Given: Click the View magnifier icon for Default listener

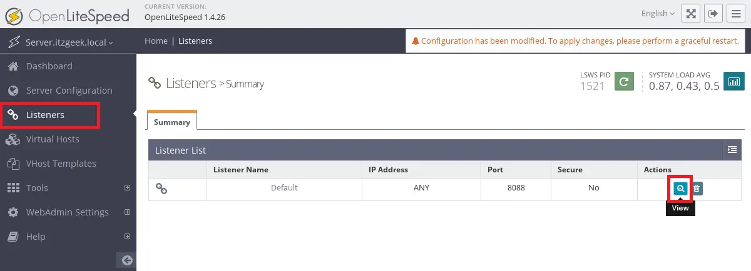Looking at the screenshot, I should pos(680,188).
